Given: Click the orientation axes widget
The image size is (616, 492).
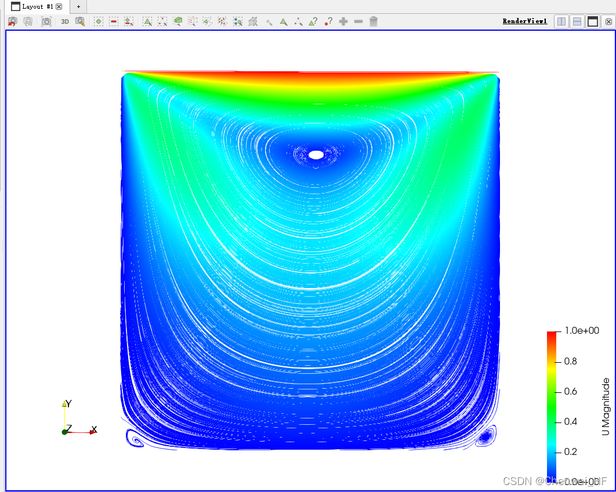Looking at the screenshot, I should (x=79, y=418).
